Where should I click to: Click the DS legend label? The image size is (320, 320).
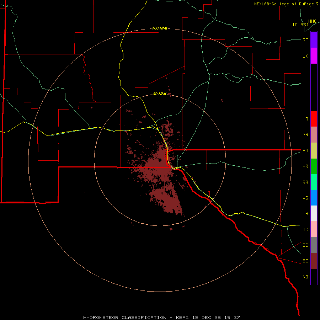(305, 213)
